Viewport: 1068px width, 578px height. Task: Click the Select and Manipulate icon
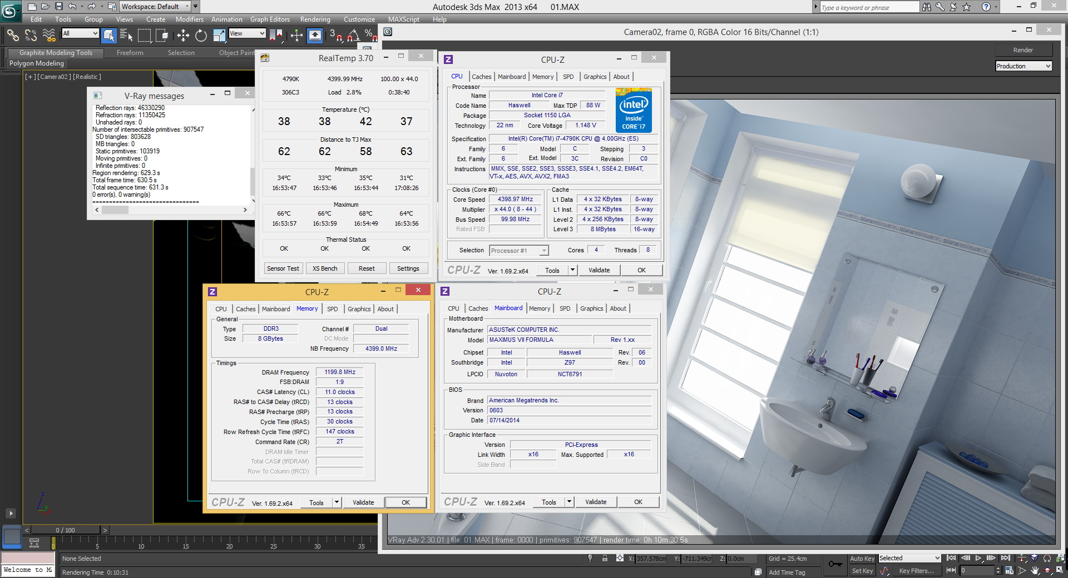(x=296, y=36)
